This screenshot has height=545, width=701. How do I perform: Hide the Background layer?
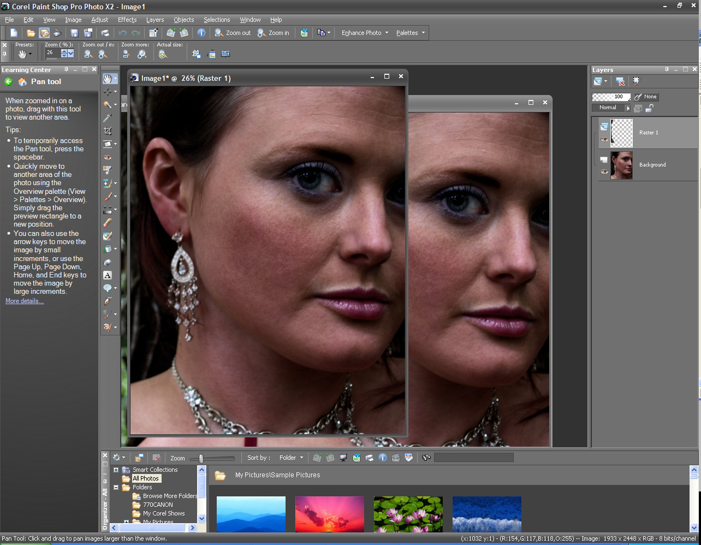(x=604, y=172)
